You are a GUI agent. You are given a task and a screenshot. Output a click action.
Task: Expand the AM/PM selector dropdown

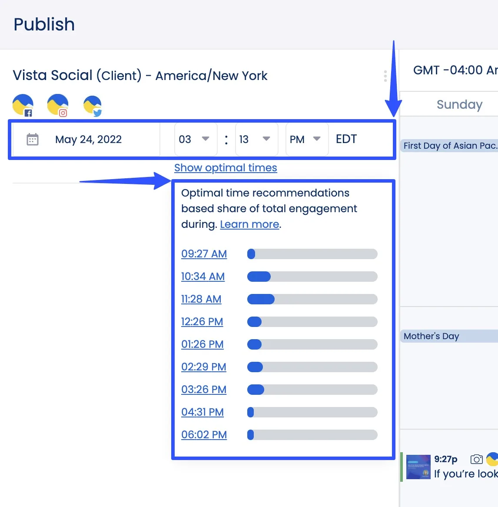pyautogui.click(x=306, y=140)
